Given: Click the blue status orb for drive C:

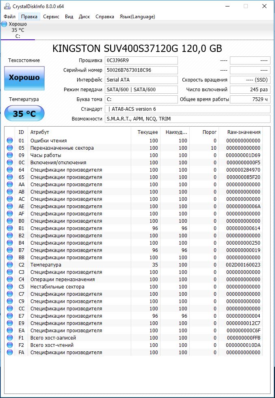Looking at the screenshot, I should tap(4, 24).
